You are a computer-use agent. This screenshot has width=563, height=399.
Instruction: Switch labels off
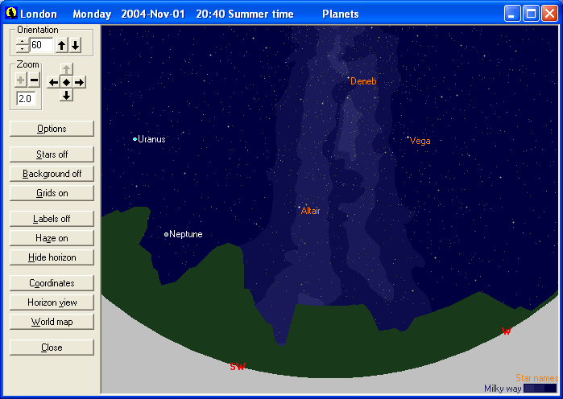tap(52, 219)
